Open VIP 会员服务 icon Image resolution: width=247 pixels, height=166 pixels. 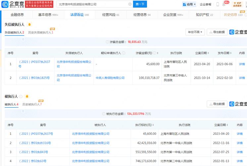[x=237, y=4]
